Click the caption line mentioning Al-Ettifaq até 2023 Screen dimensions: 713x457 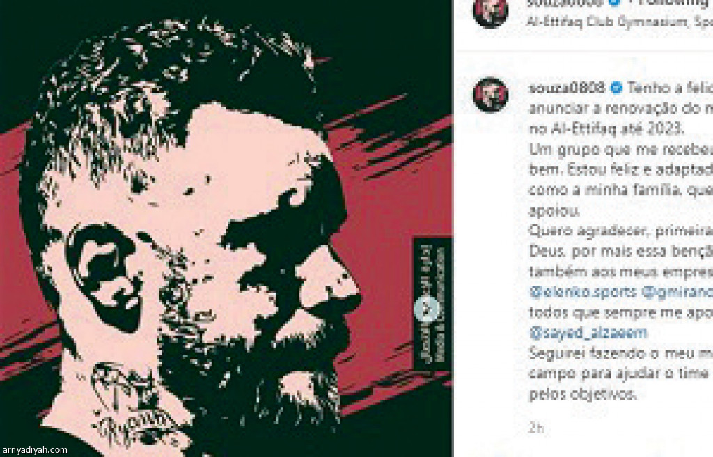coord(606,129)
